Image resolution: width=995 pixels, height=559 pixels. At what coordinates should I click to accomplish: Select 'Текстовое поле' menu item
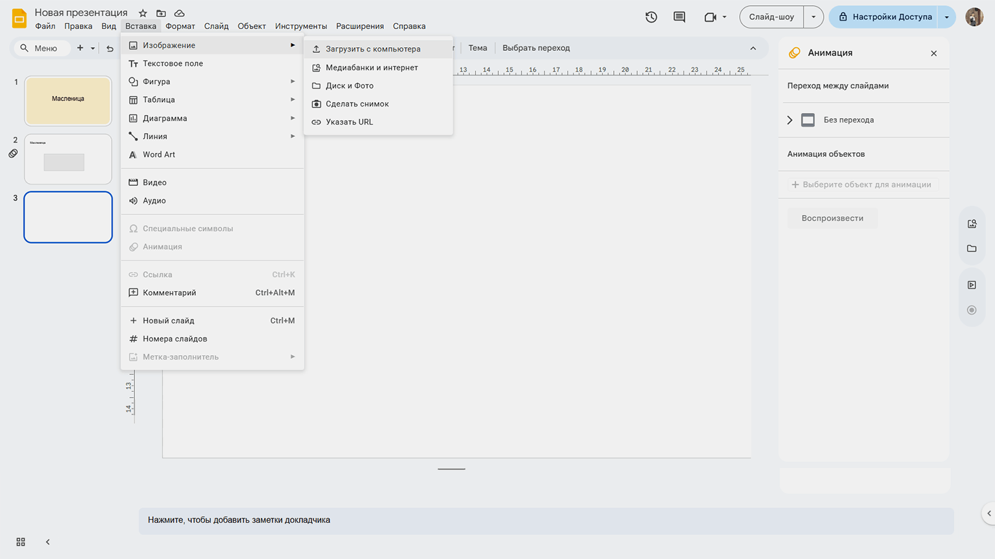[173, 63]
